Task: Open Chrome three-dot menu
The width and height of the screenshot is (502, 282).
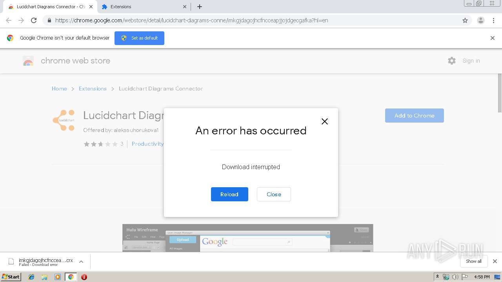Action: click(x=494, y=20)
